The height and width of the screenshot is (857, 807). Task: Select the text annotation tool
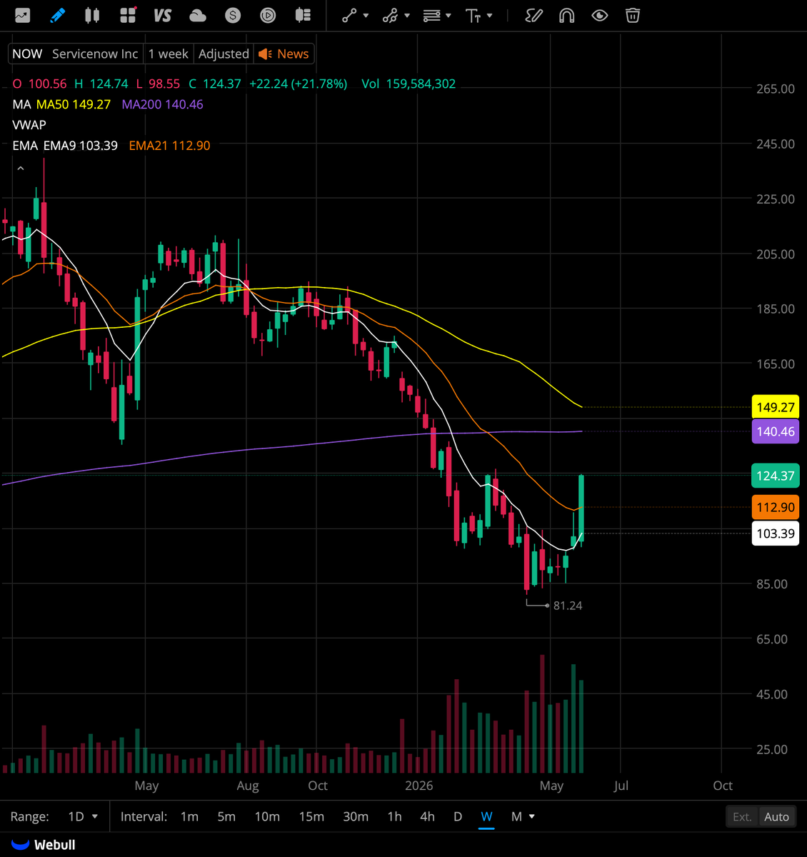(473, 15)
